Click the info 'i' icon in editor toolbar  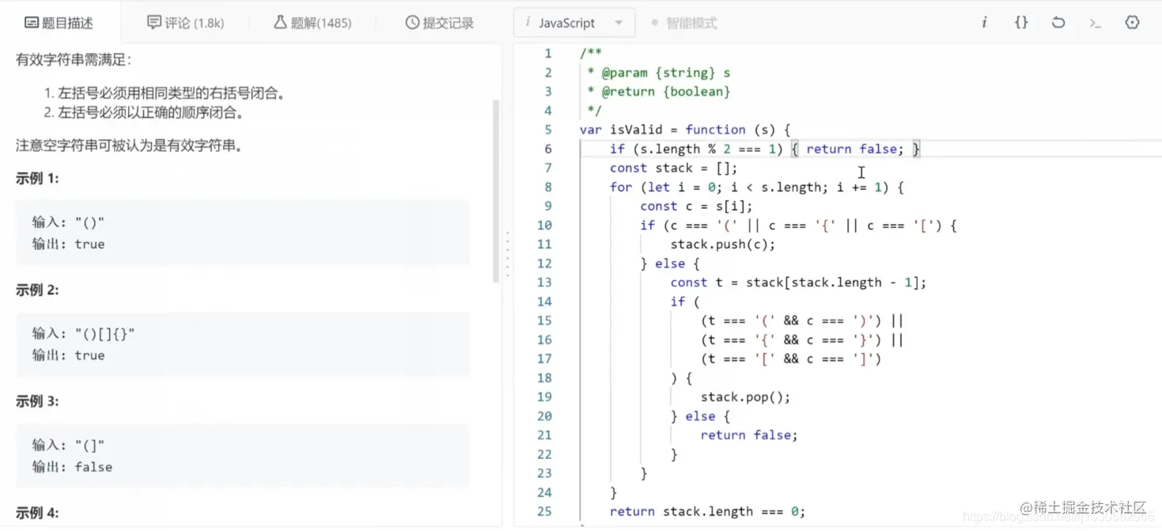pos(984,23)
